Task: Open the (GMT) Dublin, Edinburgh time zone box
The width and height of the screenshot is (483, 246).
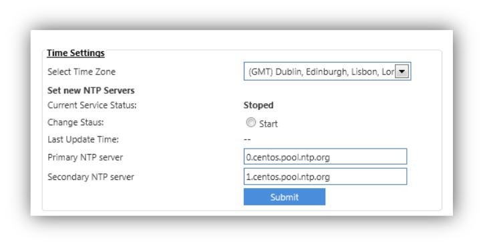Action: (x=327, y=71)
